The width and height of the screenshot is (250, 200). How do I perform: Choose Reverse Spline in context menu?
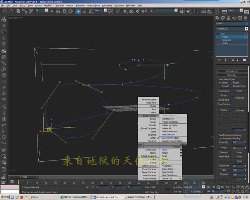click(149, 99)
